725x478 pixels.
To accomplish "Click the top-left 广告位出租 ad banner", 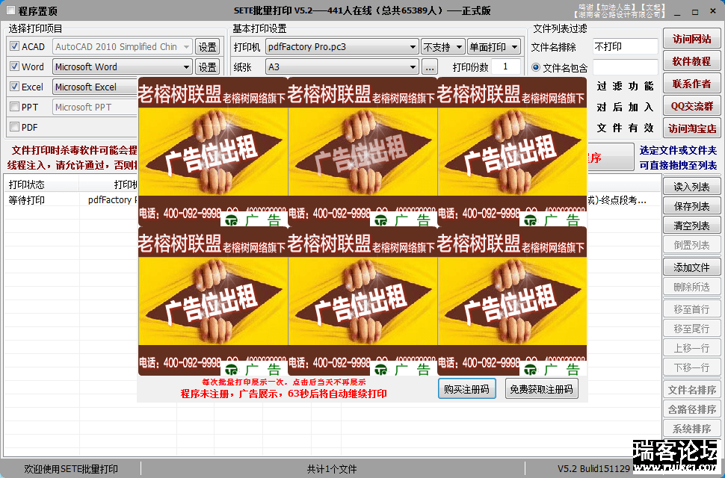I will (213, 152).
